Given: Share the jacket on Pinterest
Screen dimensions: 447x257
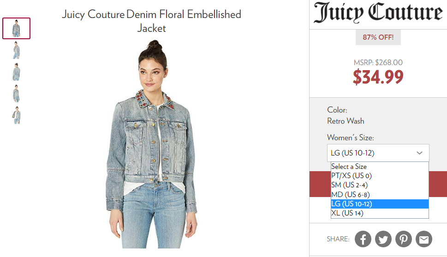Looking at the screenshot, I should click(x=403, y=239).
